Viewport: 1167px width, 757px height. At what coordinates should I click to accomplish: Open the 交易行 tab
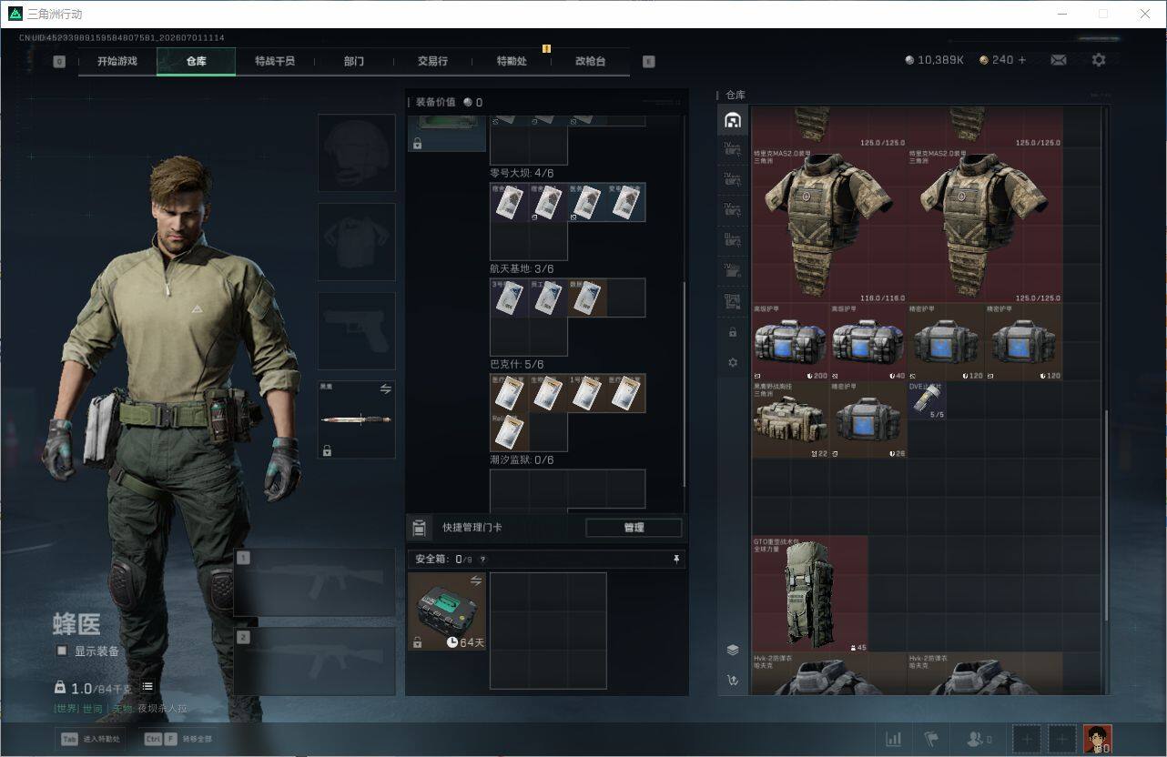tap(432, 61)
